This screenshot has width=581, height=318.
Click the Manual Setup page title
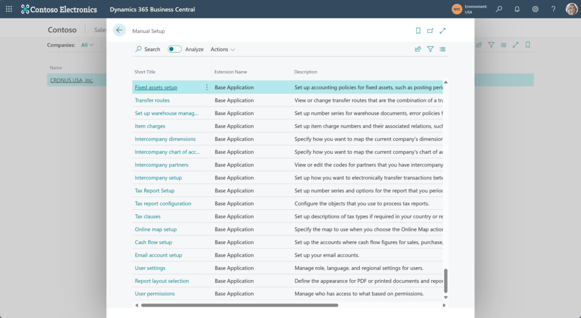click(x=149, y=31)
